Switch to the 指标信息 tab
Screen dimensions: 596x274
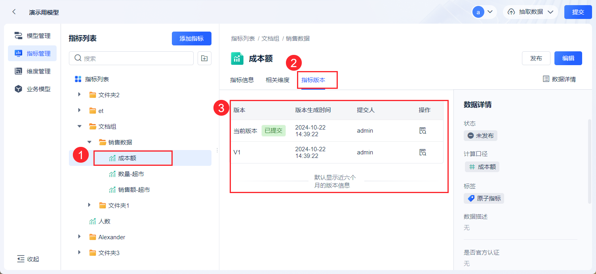pyautogui.click(x=242, y=80)
